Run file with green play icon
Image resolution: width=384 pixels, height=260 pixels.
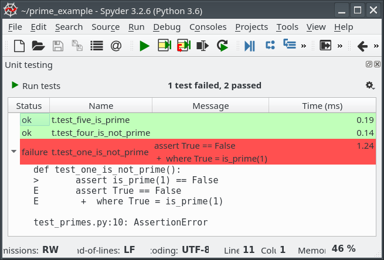tap(144, 46)
